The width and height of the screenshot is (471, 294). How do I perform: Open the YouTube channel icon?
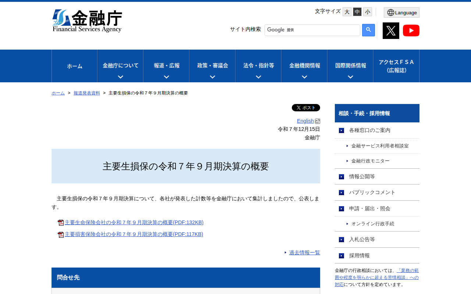411,31
